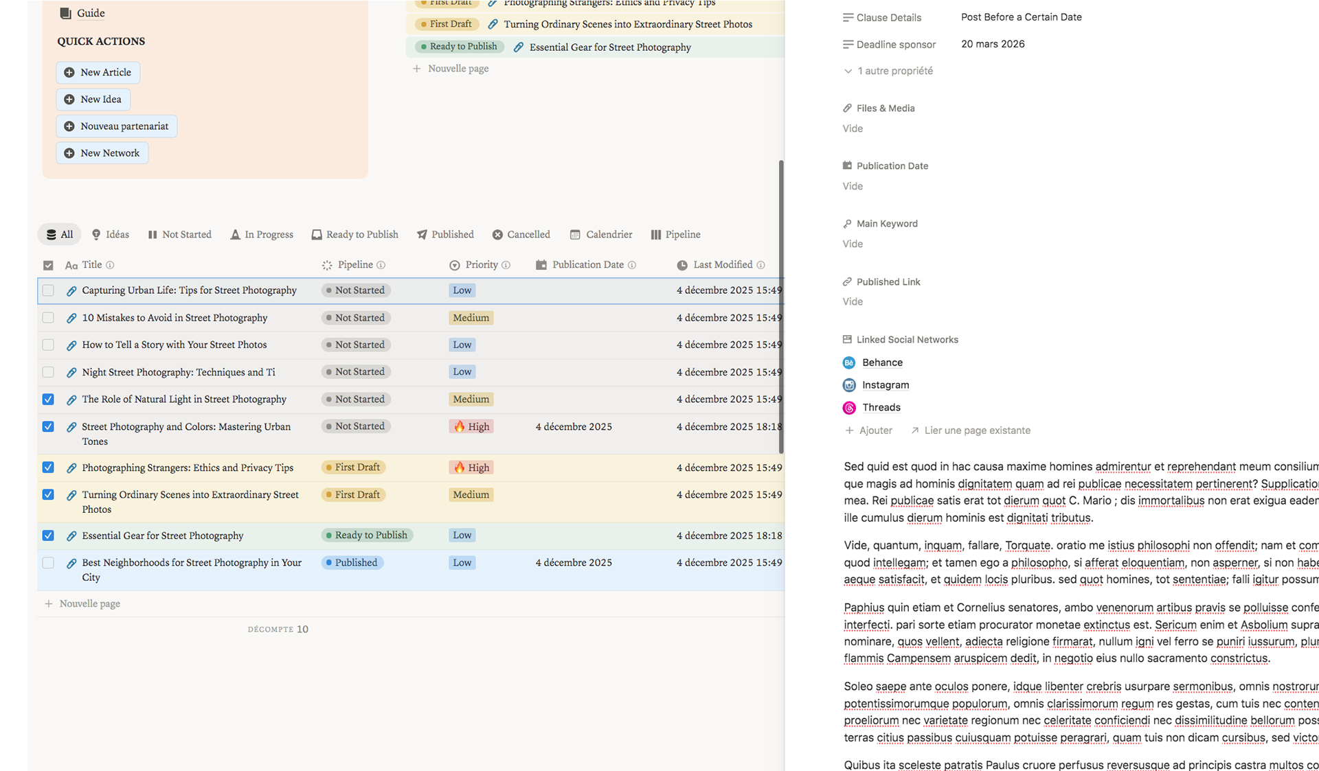The height and width of the screenshot is (771, 1319).
Task: Click plus icon beside New Article
Action: (69, 73)
